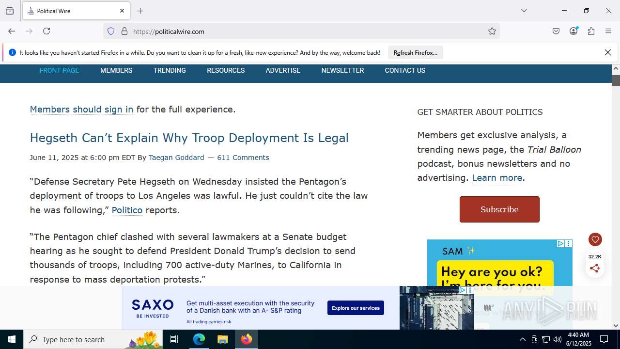Go back one page

(x=12, y=31)
